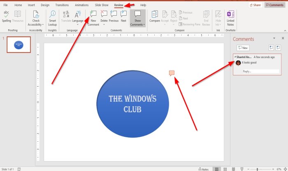Adjust the zoom slider in status bar

(257, 169)
